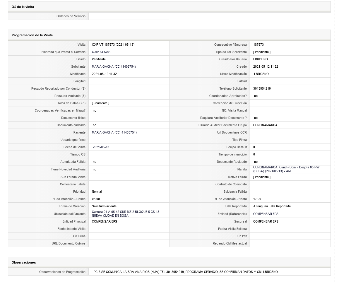Select Creado Por Usuario value LBRICENO
This screenshot has height=282, width=339.
260,59
